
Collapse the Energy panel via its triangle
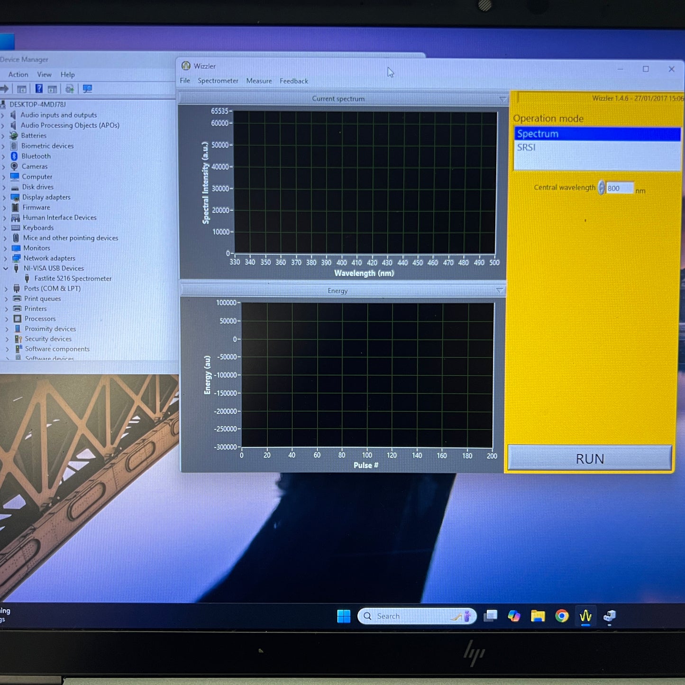click(499, 291)
